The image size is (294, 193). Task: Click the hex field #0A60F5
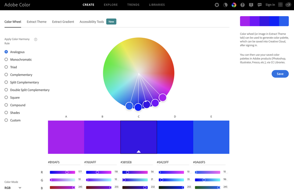[x=209, y=162]
